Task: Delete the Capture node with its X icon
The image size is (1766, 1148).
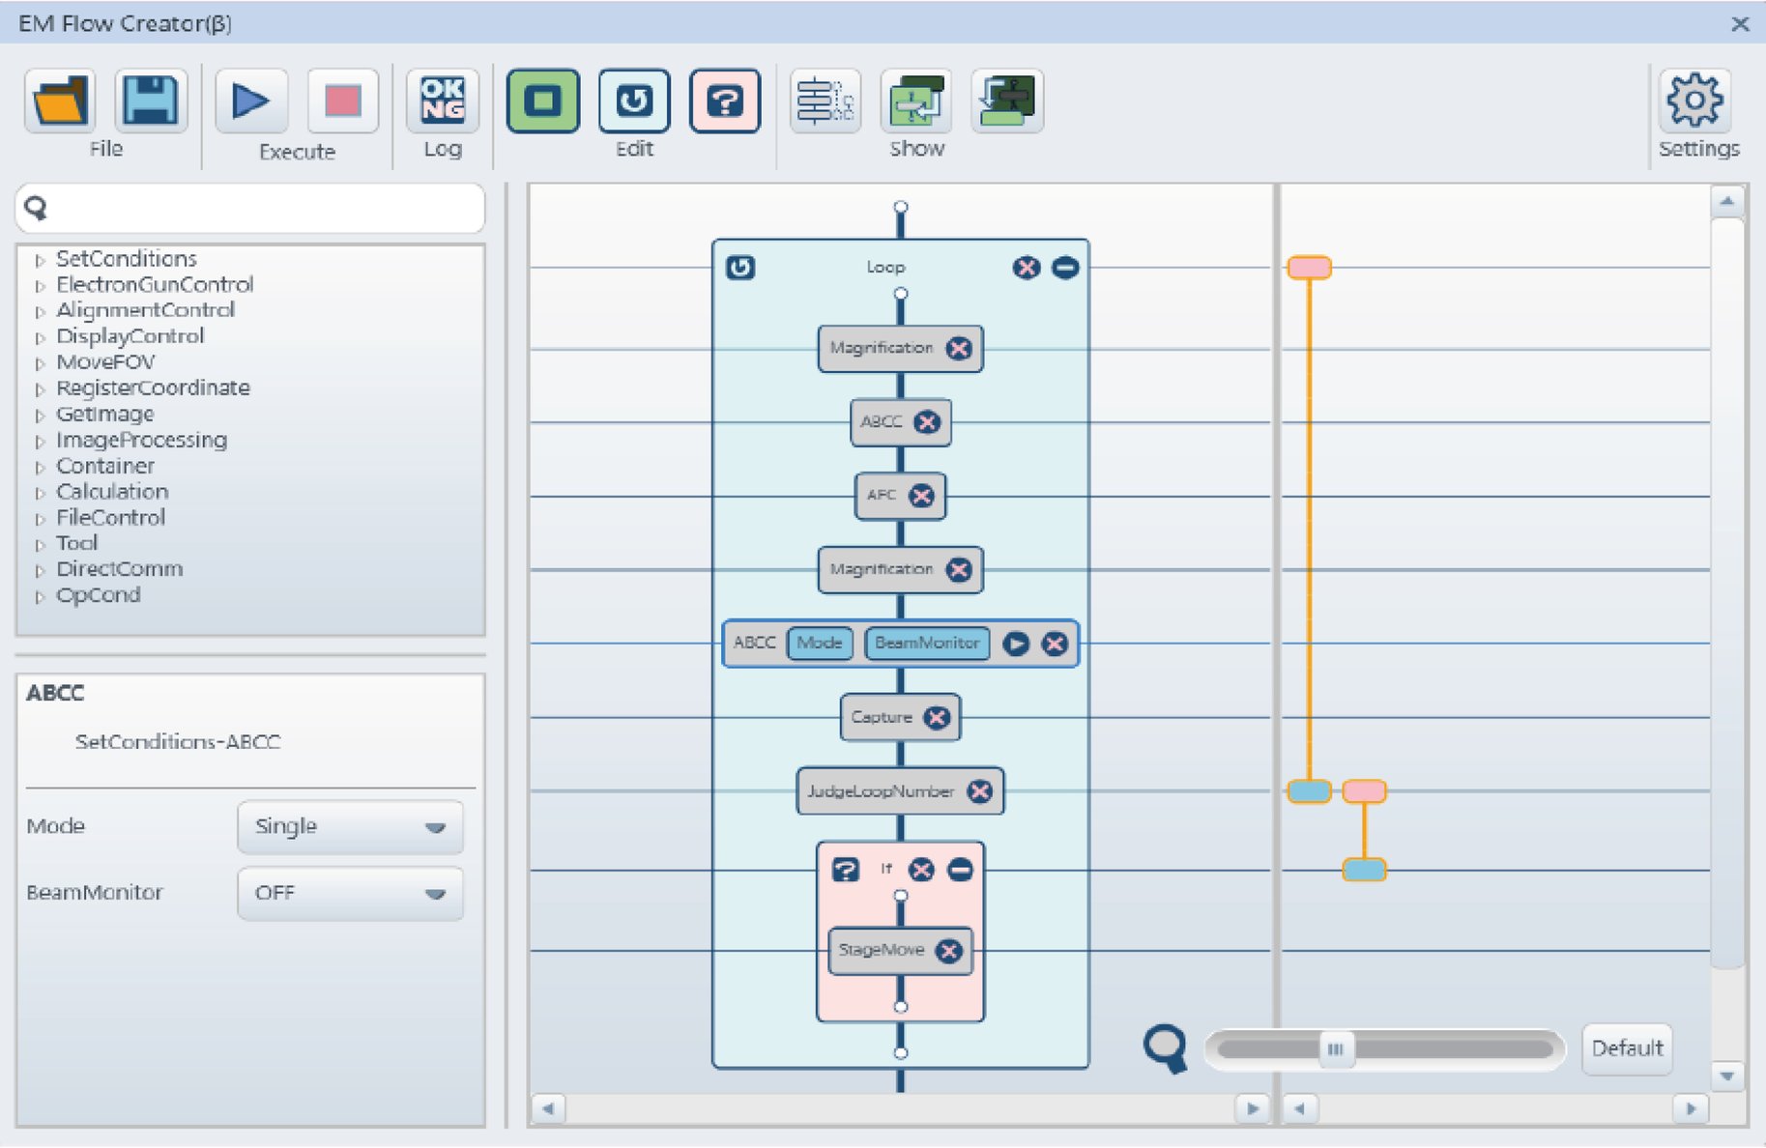Action: point(937,717)
